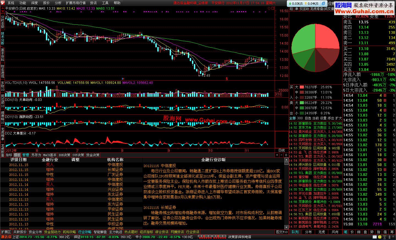Switch to the 队列 tab
This screenshot has height=240, width=396.
(295, 232)
